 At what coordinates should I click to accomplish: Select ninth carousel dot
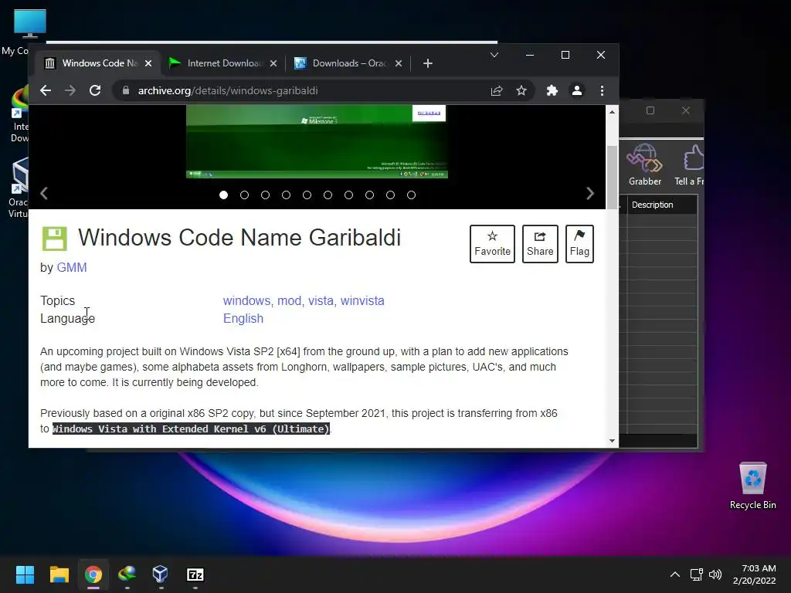[x=390, y=195]
